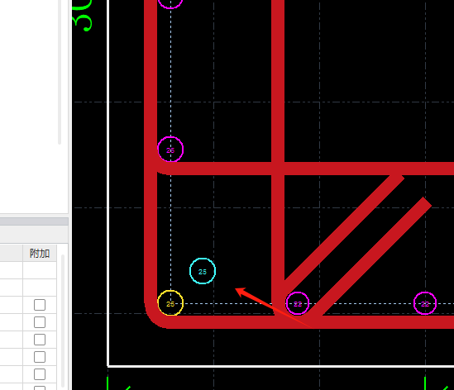This screenshot has width=454, height=390.
Task: Pick the magenta rebar circle labeled 25
Action: tap(170, 149)
